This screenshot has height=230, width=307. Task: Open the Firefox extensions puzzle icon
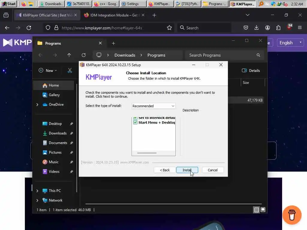pyautogui.click(x=278, y=28)
